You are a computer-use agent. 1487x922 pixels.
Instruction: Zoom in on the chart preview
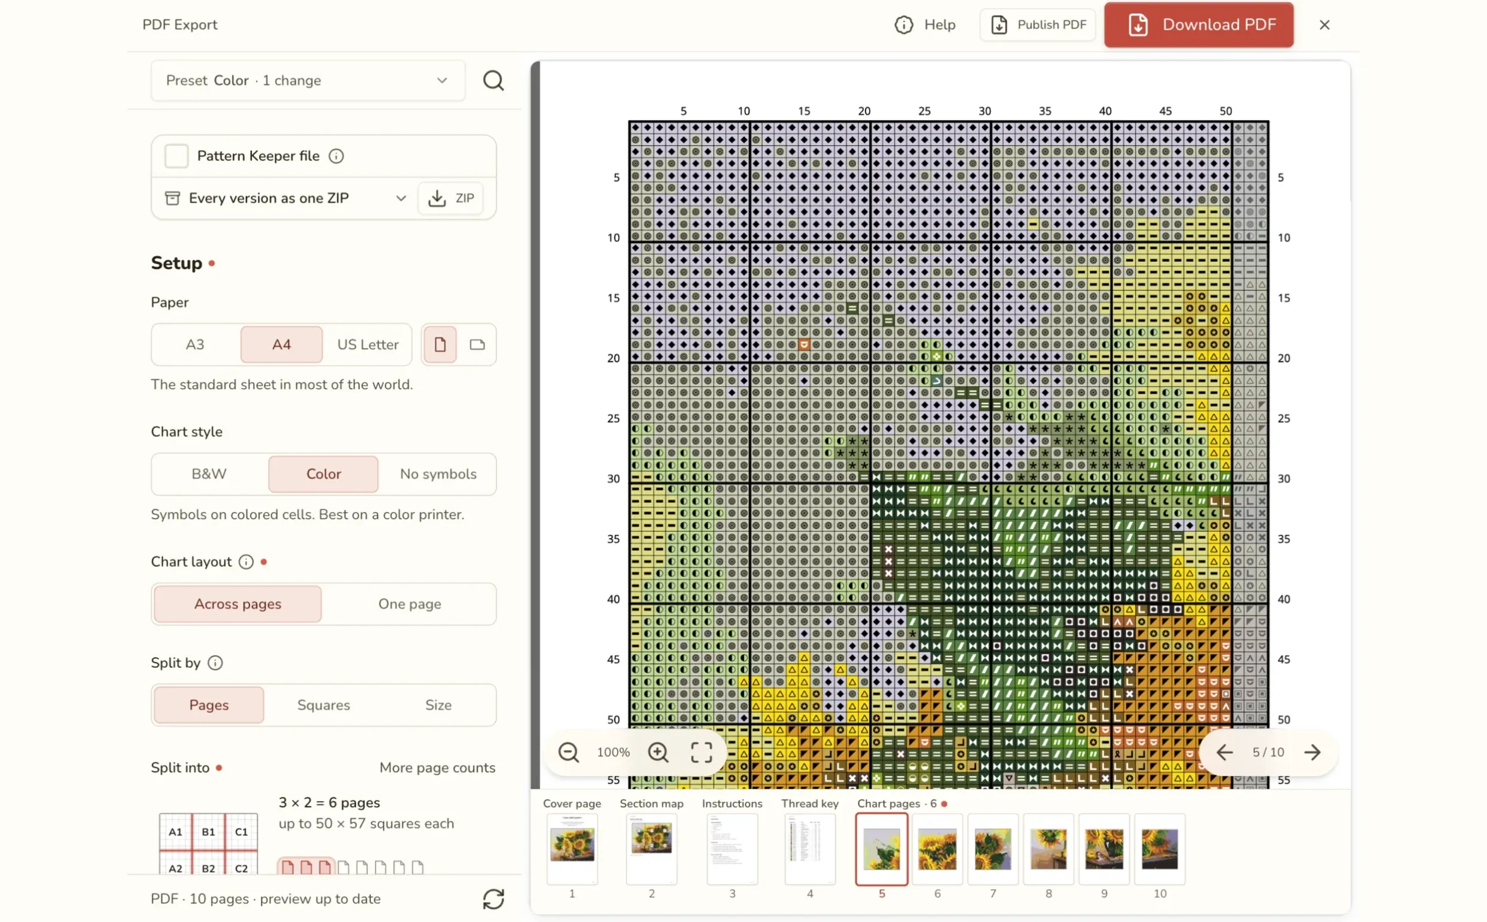[658, 752]
